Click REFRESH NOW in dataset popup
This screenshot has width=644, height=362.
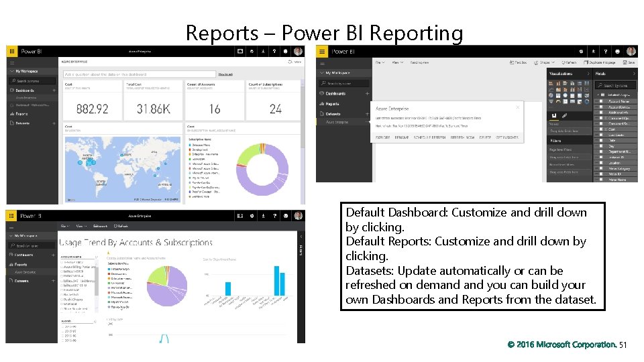462,137
